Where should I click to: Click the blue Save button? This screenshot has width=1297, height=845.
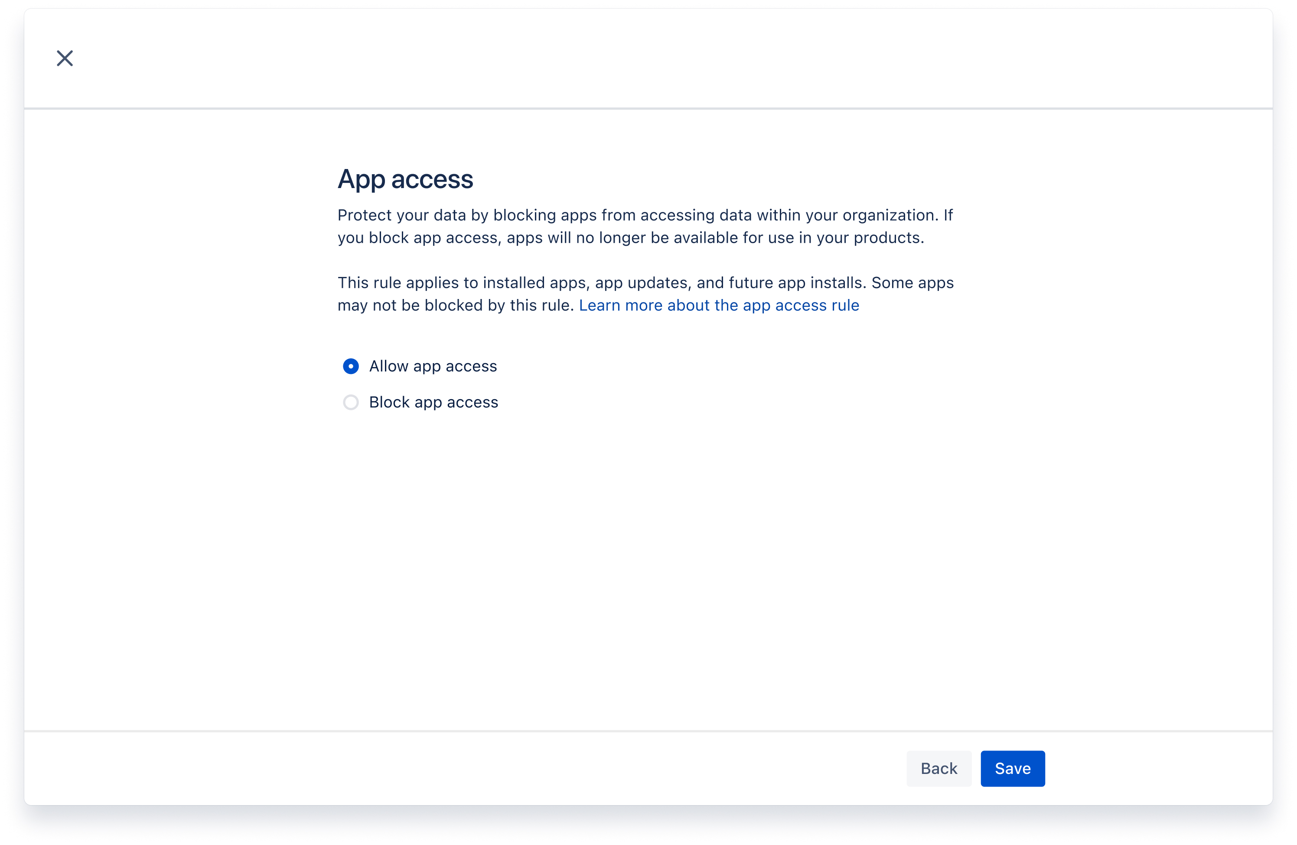[x=1012, y=768]
